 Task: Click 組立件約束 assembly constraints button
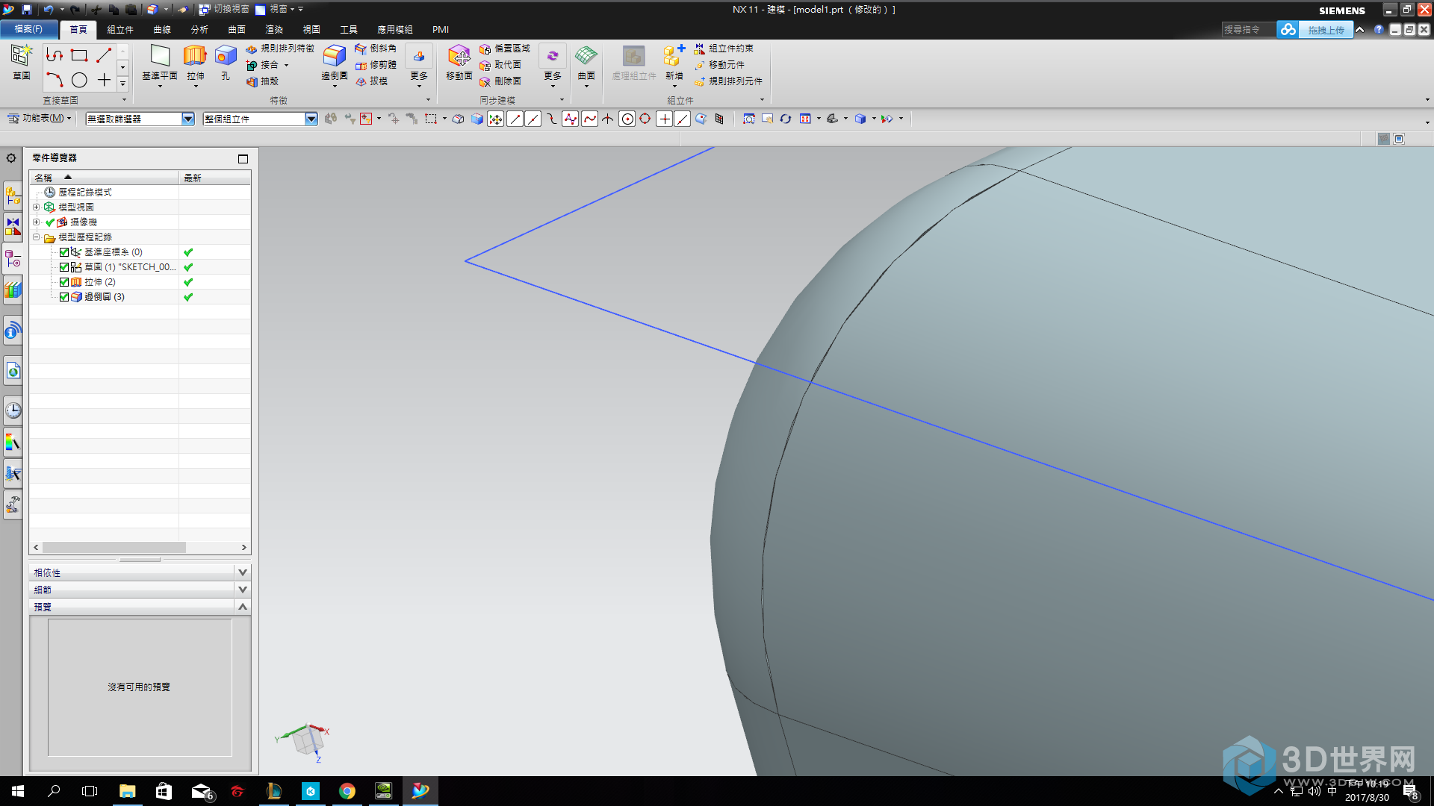724,49
